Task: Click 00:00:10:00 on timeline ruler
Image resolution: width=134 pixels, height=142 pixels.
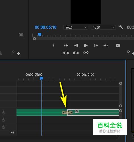Action: 85,75
